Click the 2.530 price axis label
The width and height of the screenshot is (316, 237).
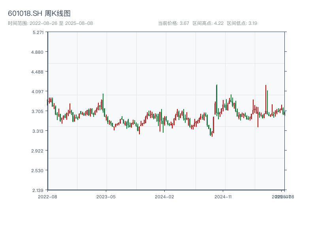point(38,170)
